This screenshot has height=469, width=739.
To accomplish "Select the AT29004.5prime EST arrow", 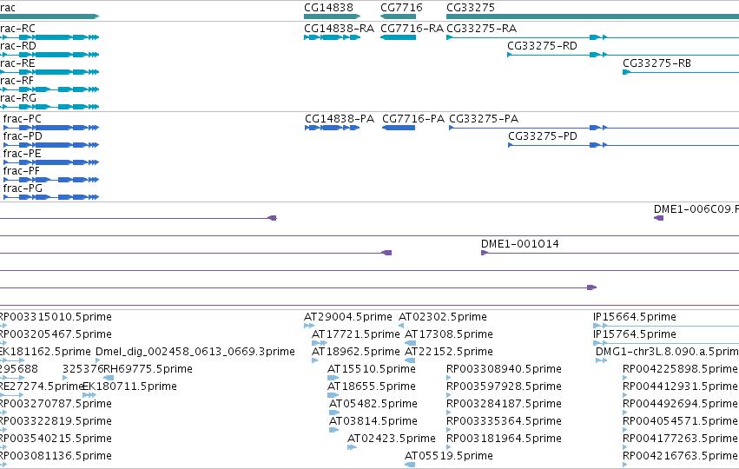I will tap(309, 326).
